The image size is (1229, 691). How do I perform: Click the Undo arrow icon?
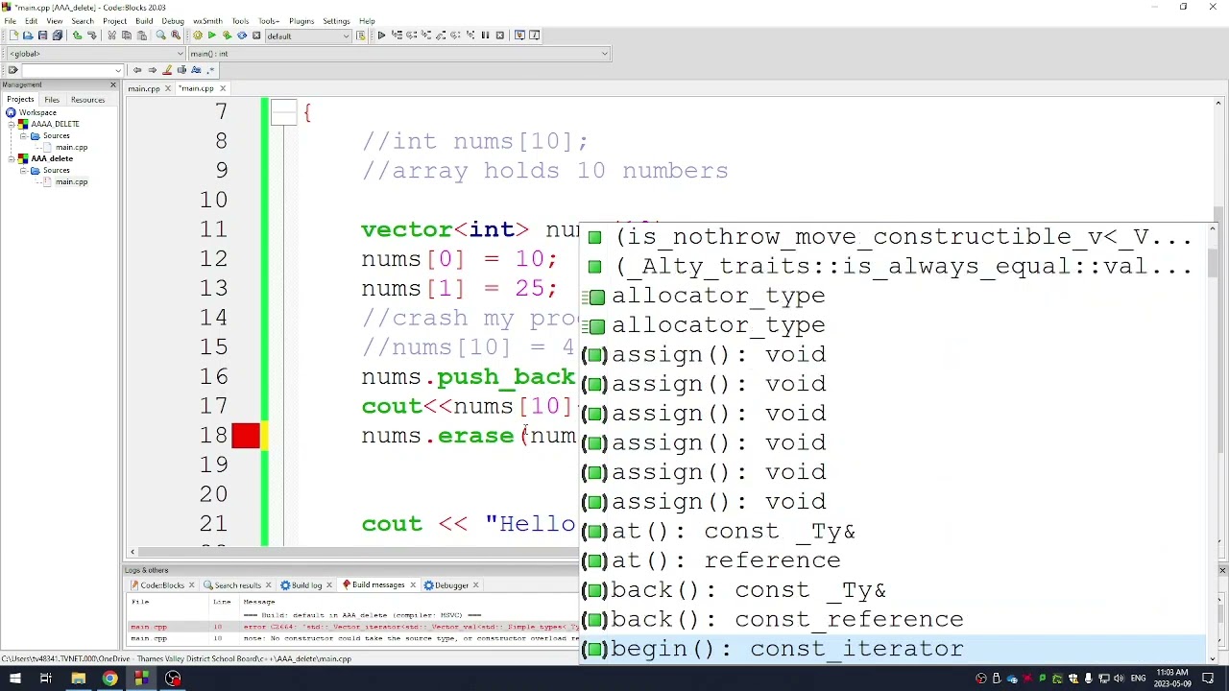(x=77, y=36)
